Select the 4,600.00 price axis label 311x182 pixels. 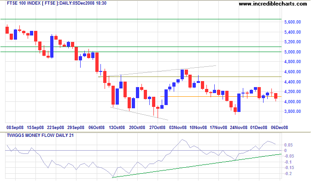coord(293,72)
